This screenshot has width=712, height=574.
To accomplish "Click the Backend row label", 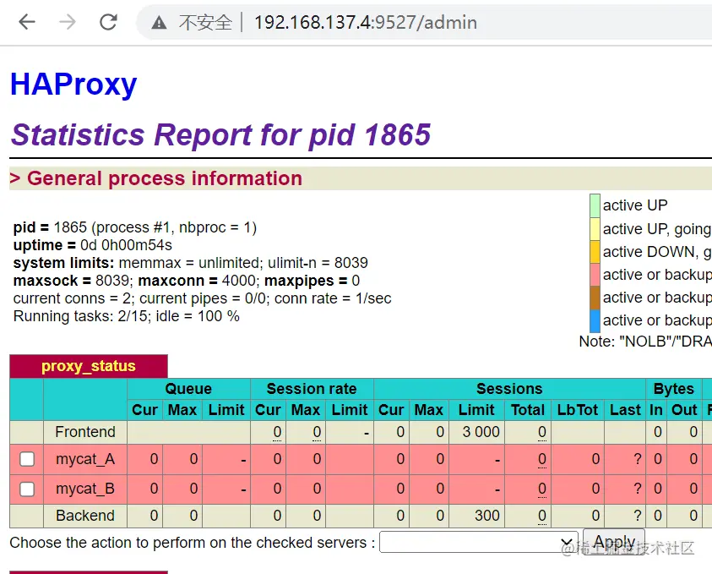I will pos(85,516).
